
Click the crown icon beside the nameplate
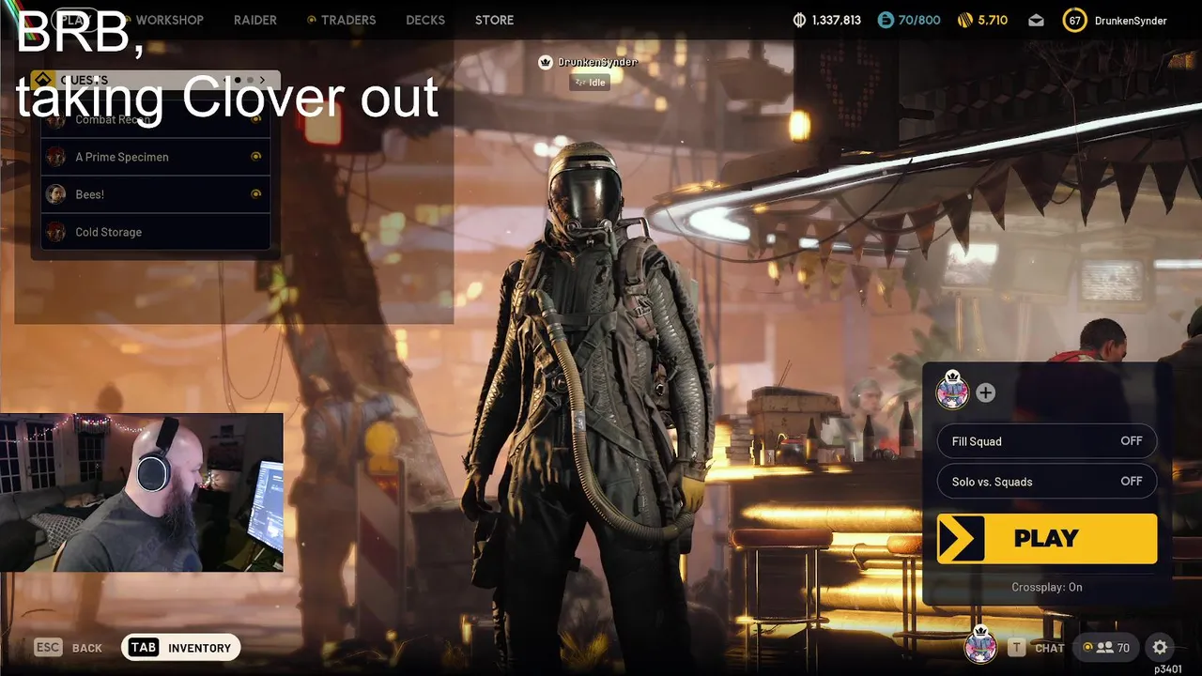point(545,62)
